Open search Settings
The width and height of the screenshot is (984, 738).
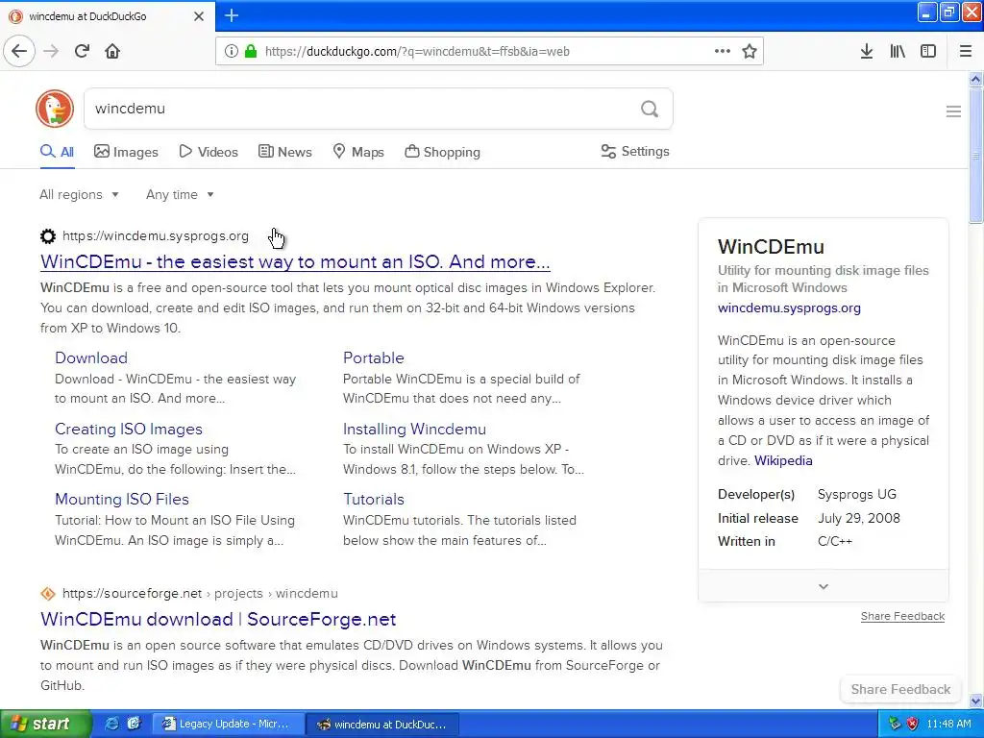click(635, 152)
